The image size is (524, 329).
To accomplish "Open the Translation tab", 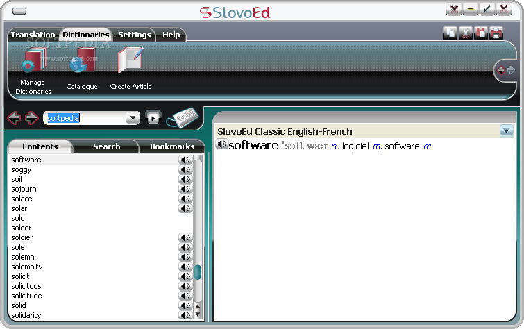I will (33, 35).
